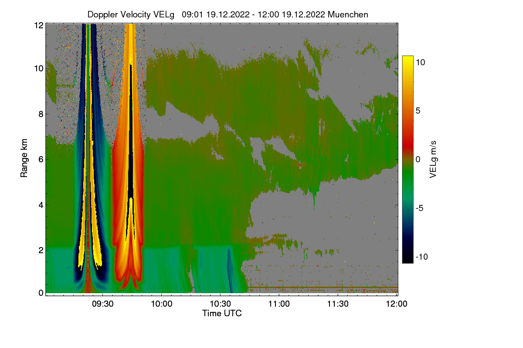Screen dimensions: 523x348
Task: Click the 11:30 time axis label
Action: coord(338,304)
